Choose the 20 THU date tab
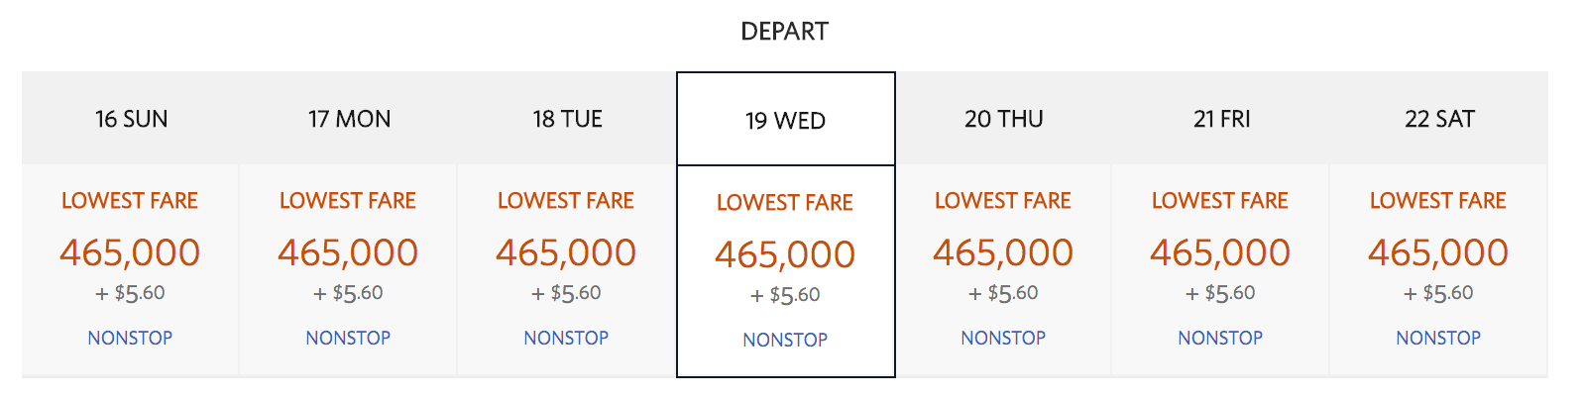 coord(1003,119)
